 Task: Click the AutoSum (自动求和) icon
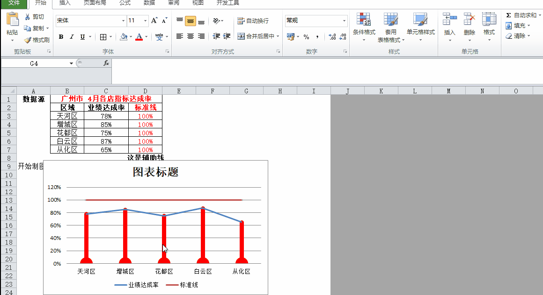[509, 15]
